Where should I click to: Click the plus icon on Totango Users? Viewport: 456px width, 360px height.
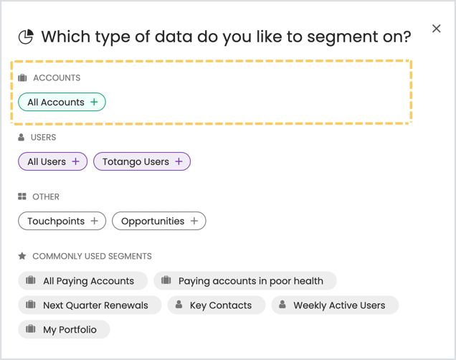(179, 161)
